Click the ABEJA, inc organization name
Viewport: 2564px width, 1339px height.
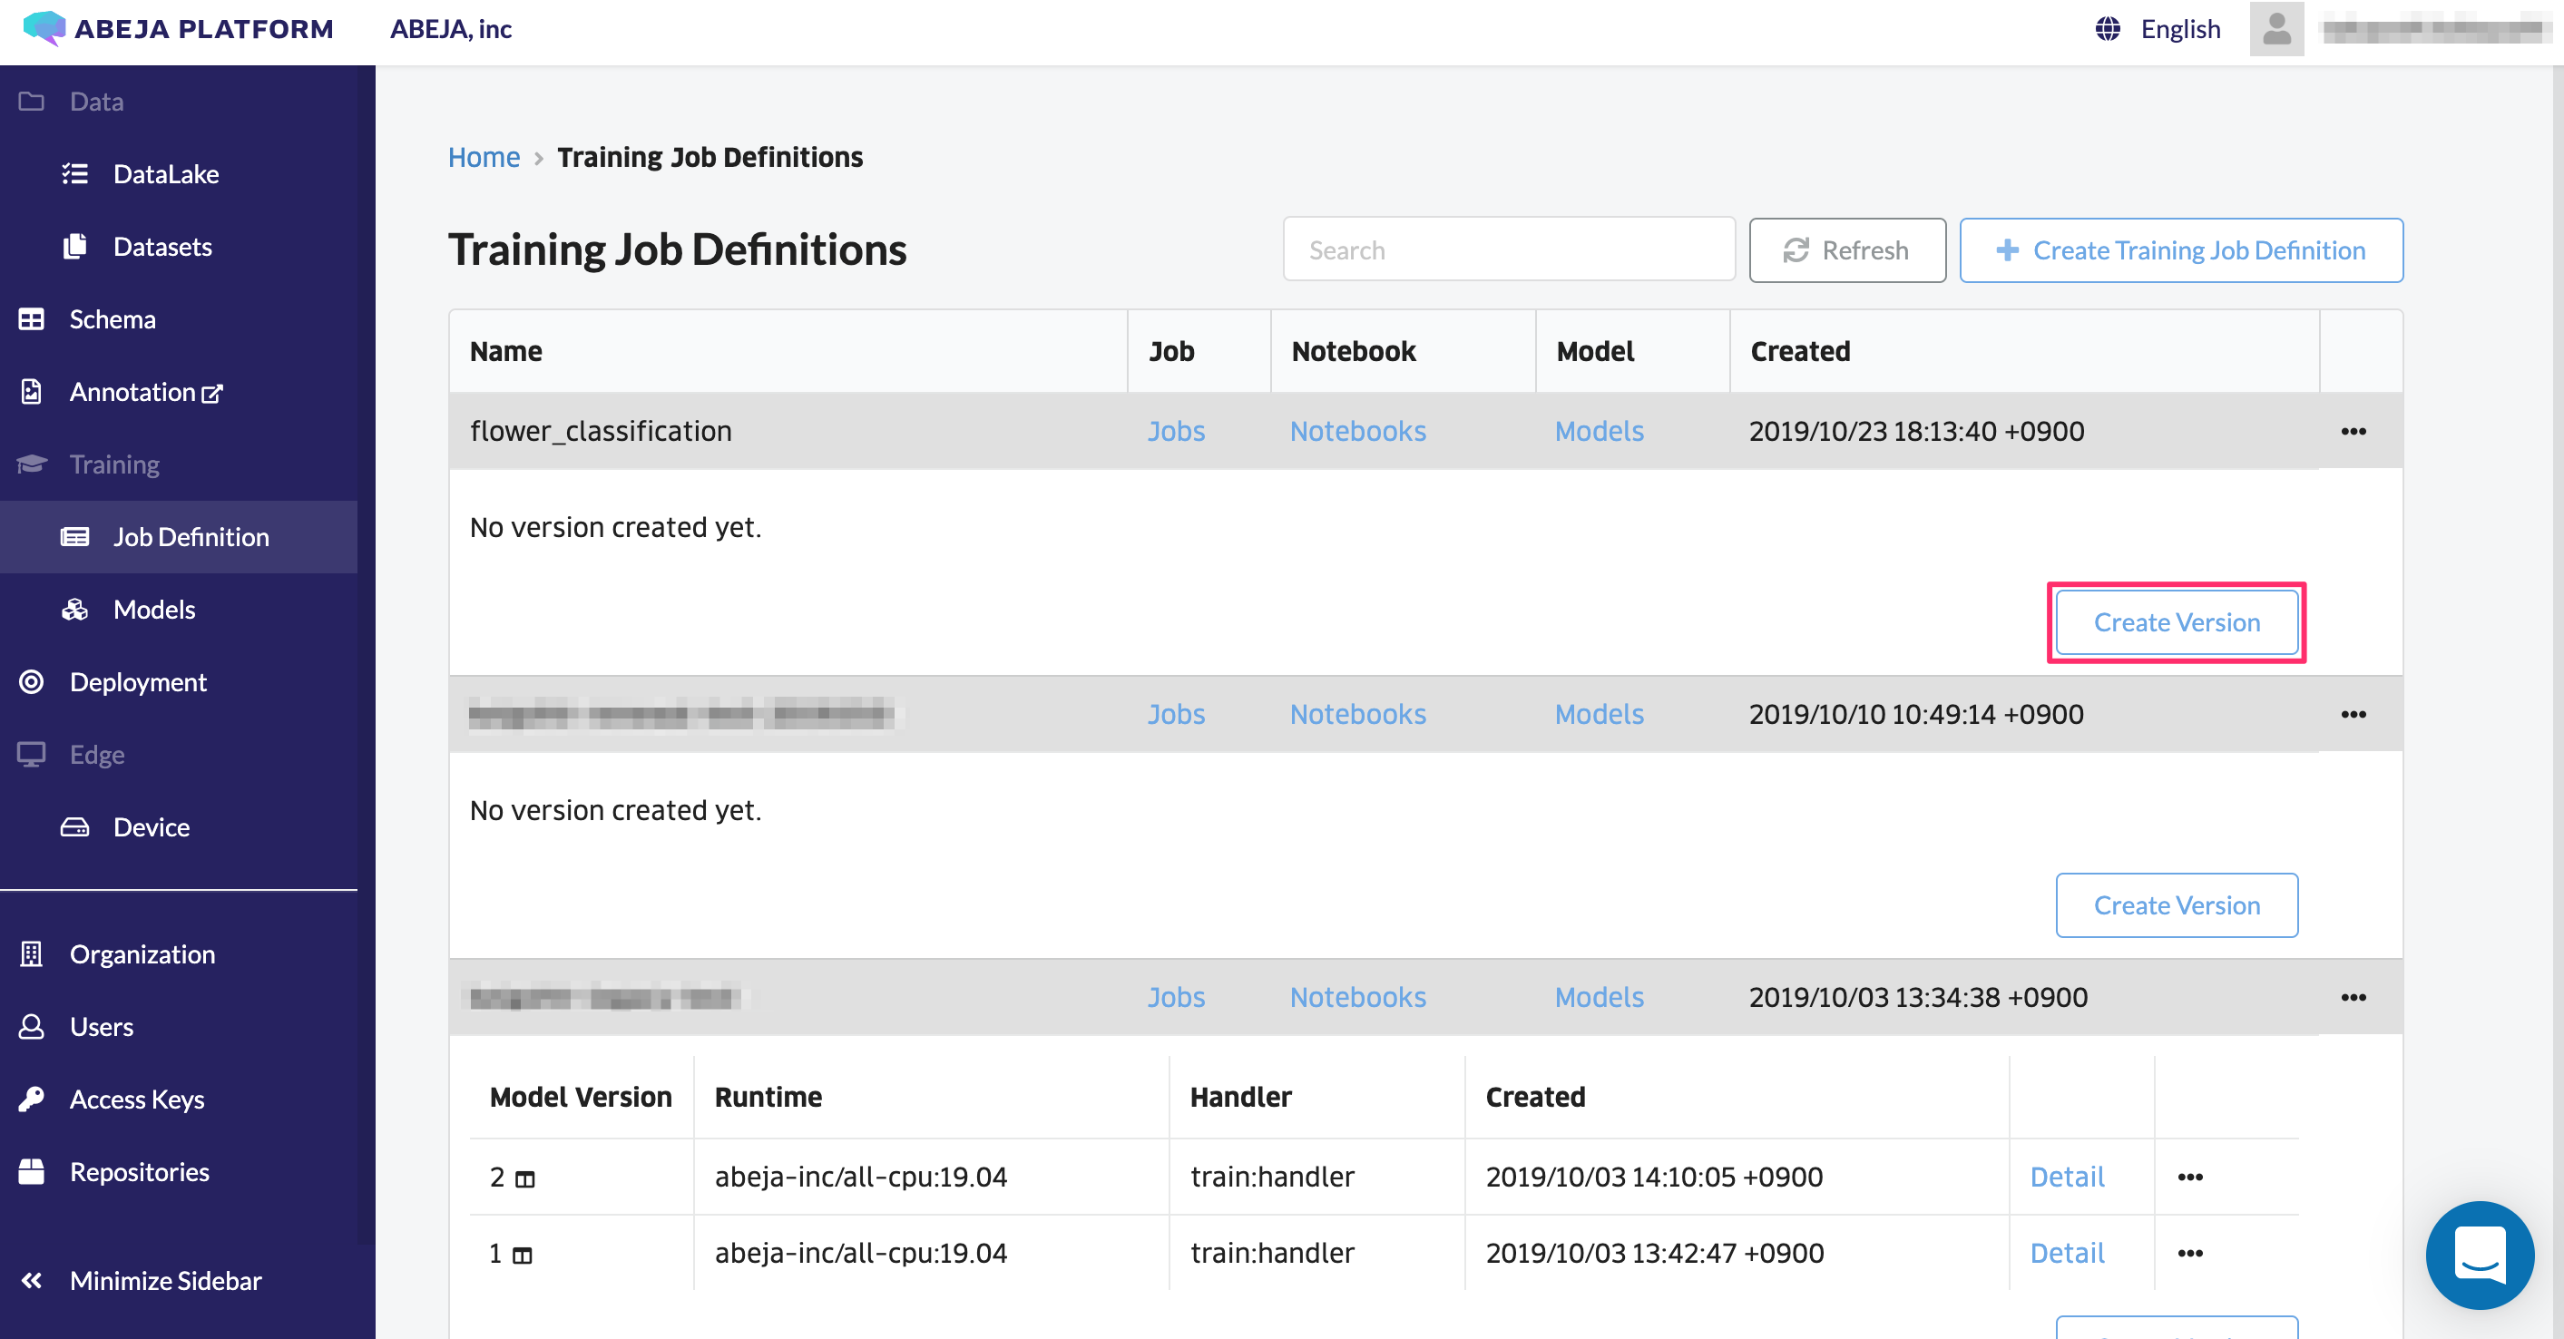click(x=451, y=29)
